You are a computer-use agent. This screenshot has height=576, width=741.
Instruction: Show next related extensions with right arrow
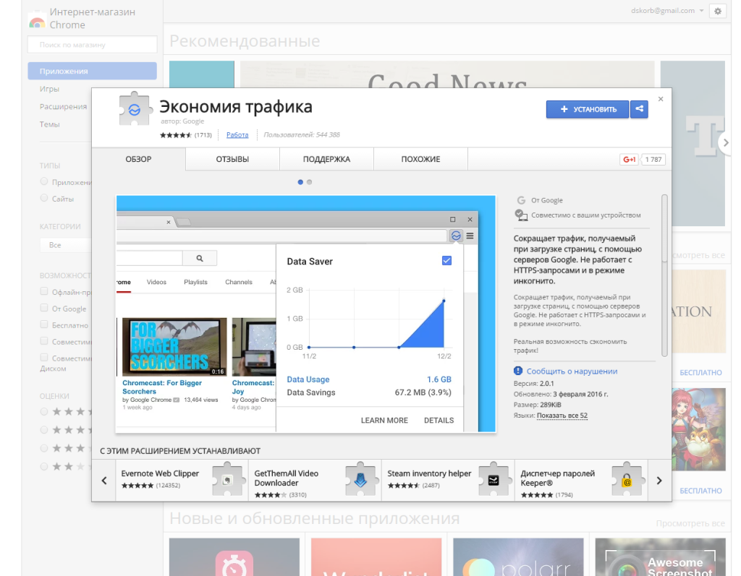[x=659, y=481]
